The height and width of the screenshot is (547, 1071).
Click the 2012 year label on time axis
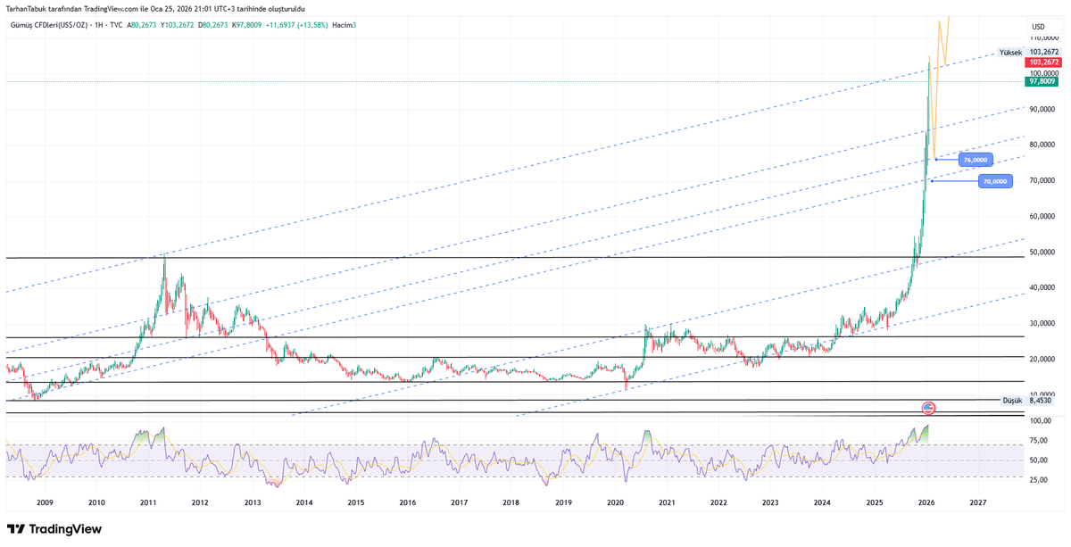[200, 502]
